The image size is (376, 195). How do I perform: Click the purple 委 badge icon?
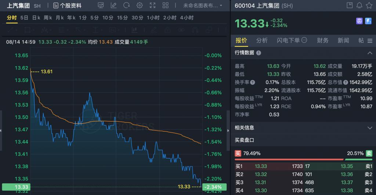pyautogui.click(x=359, y=21)
